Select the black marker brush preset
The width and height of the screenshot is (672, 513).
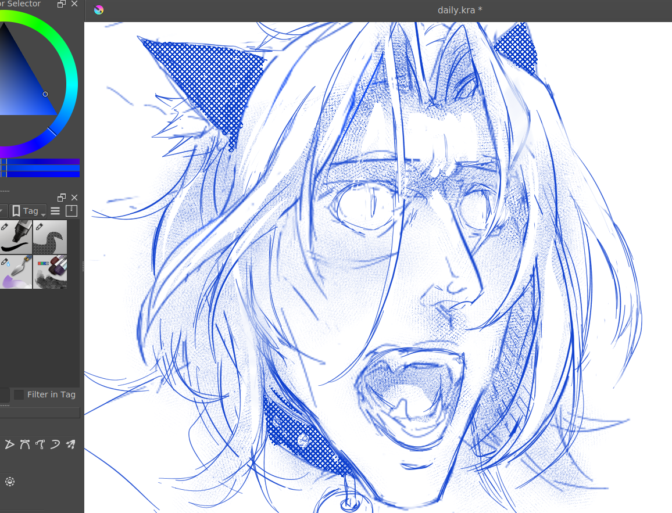click(16, 236)
